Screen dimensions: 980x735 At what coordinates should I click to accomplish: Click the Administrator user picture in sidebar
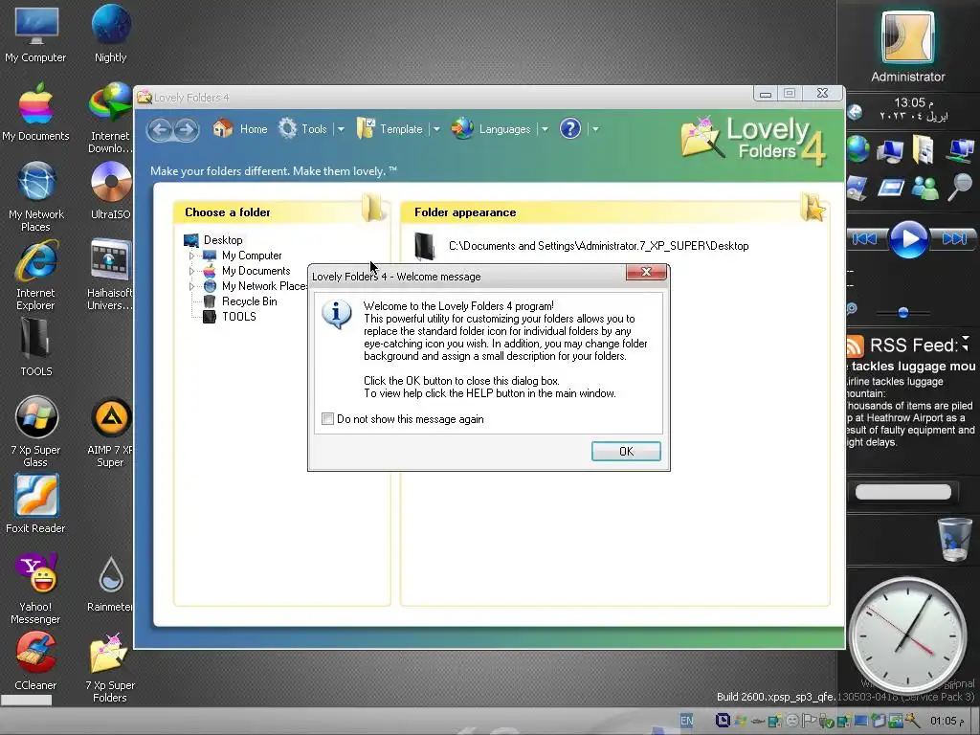pyautogui.click(x=907, y=37)
